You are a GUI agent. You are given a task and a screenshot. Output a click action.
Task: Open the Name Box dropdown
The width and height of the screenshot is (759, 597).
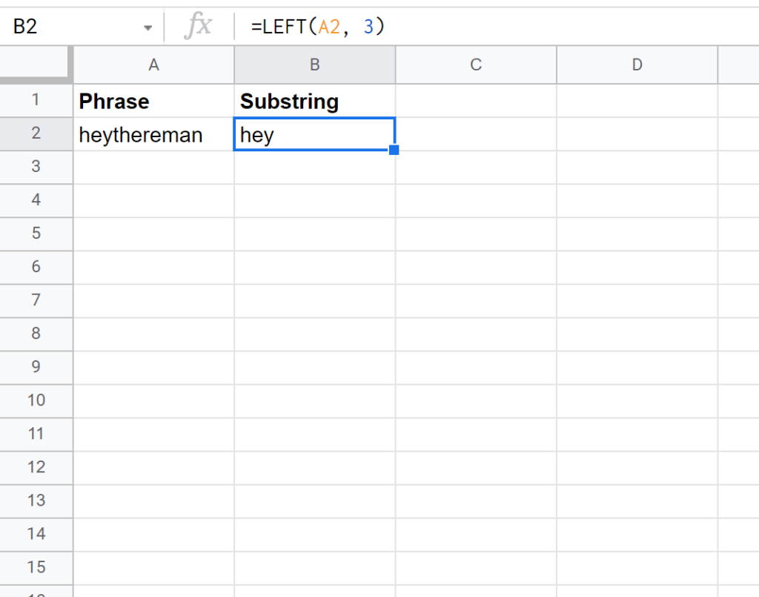pos(147,26)
